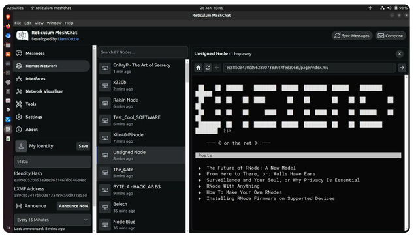Image resolution: width=416 pixels, height=236 pixels.
Task: Open the Help menu
Action: [69, 23]
